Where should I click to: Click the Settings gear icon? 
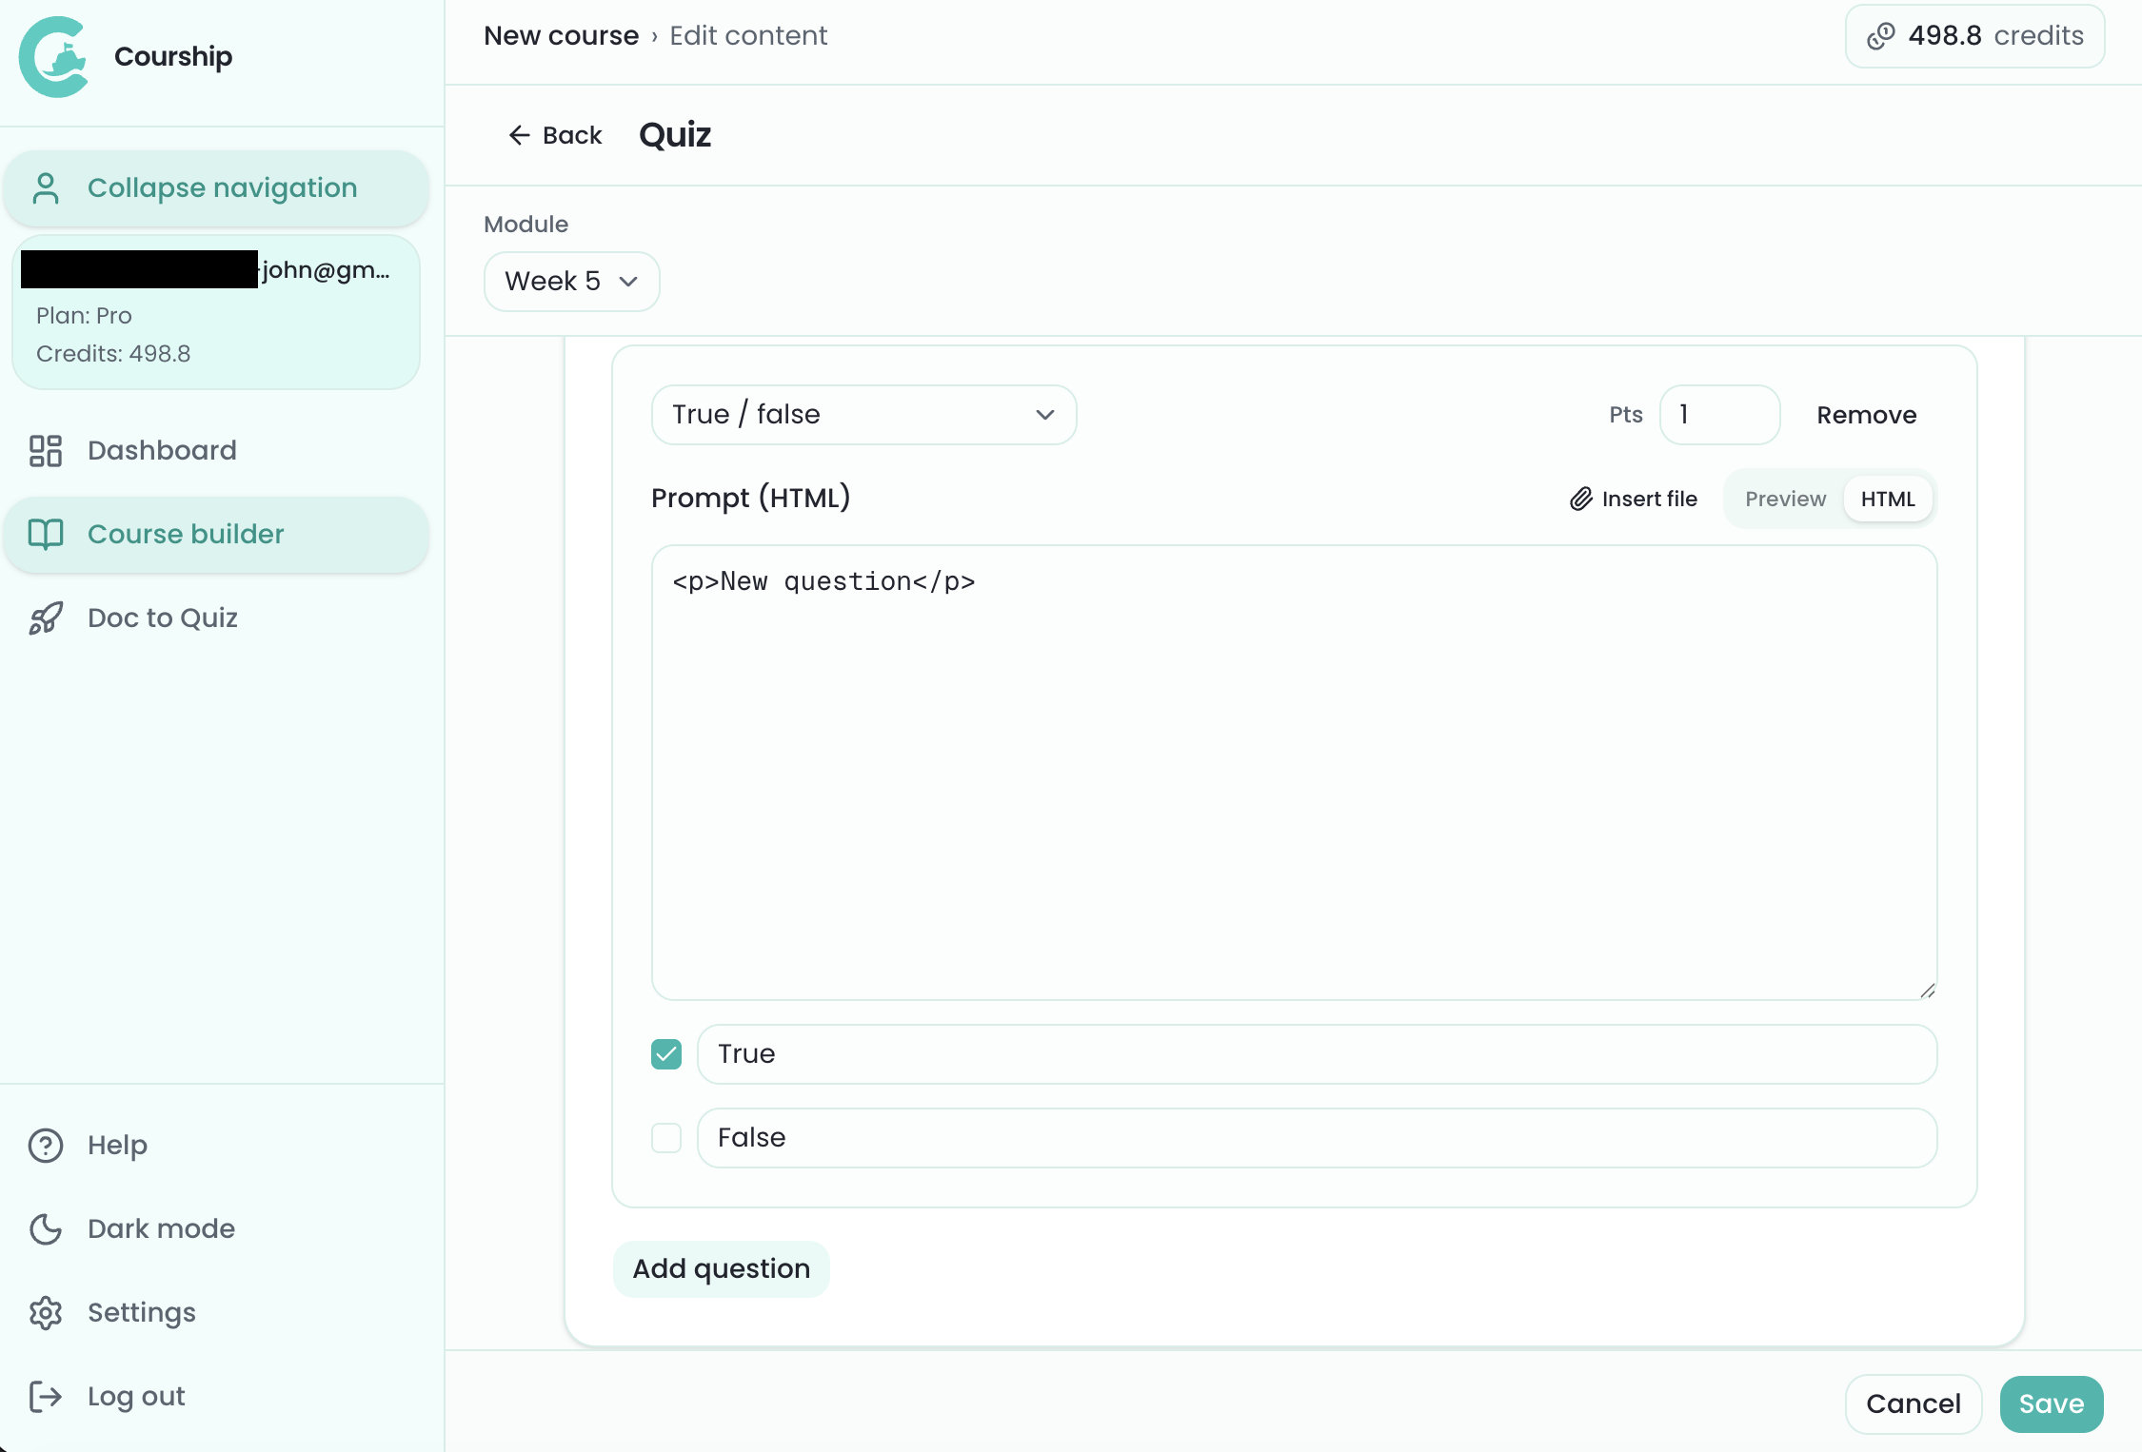(46, 1313)
